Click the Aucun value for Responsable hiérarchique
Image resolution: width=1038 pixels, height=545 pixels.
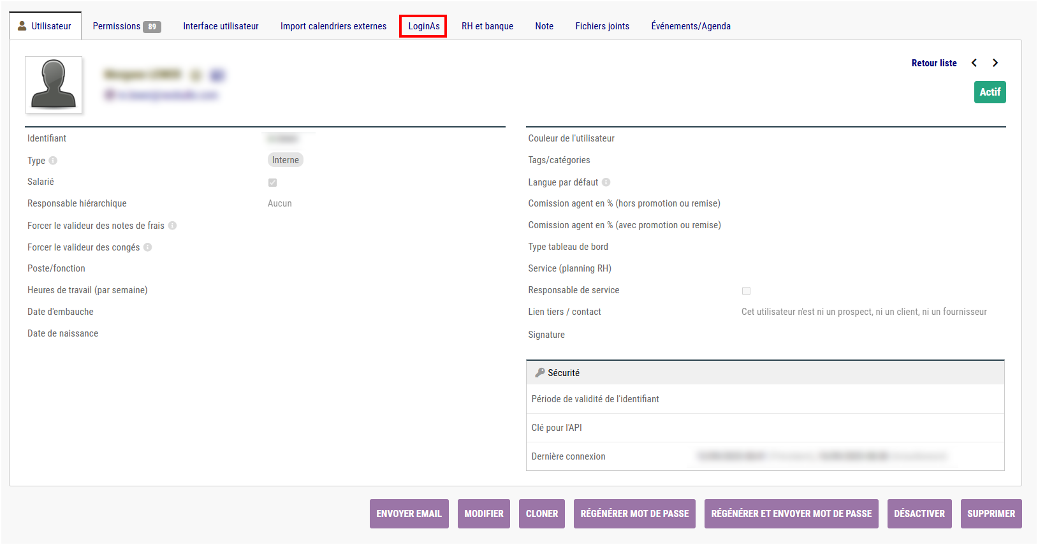(279, 203)
